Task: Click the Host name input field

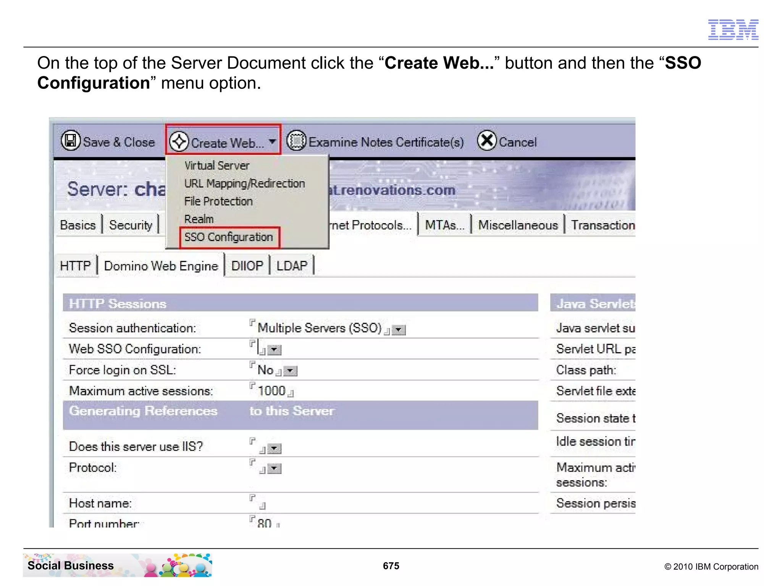Action: [x=258, y=503]
